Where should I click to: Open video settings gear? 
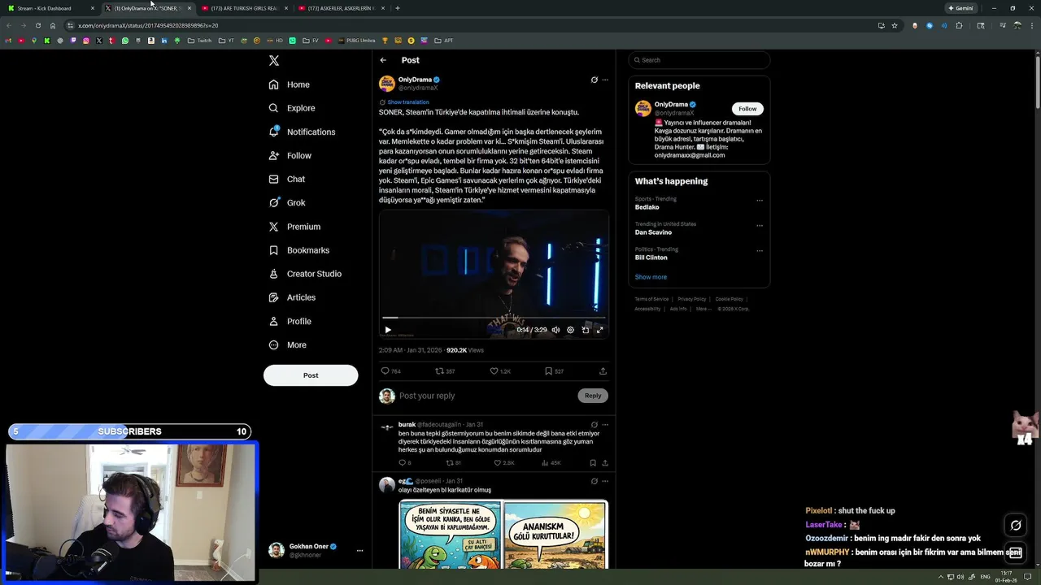click(570, 330)
